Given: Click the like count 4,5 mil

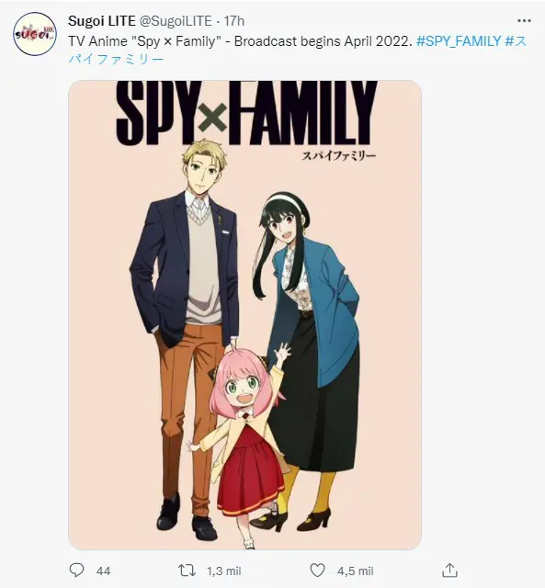Looking at the screenshot, I should click(x=355, y=571).
